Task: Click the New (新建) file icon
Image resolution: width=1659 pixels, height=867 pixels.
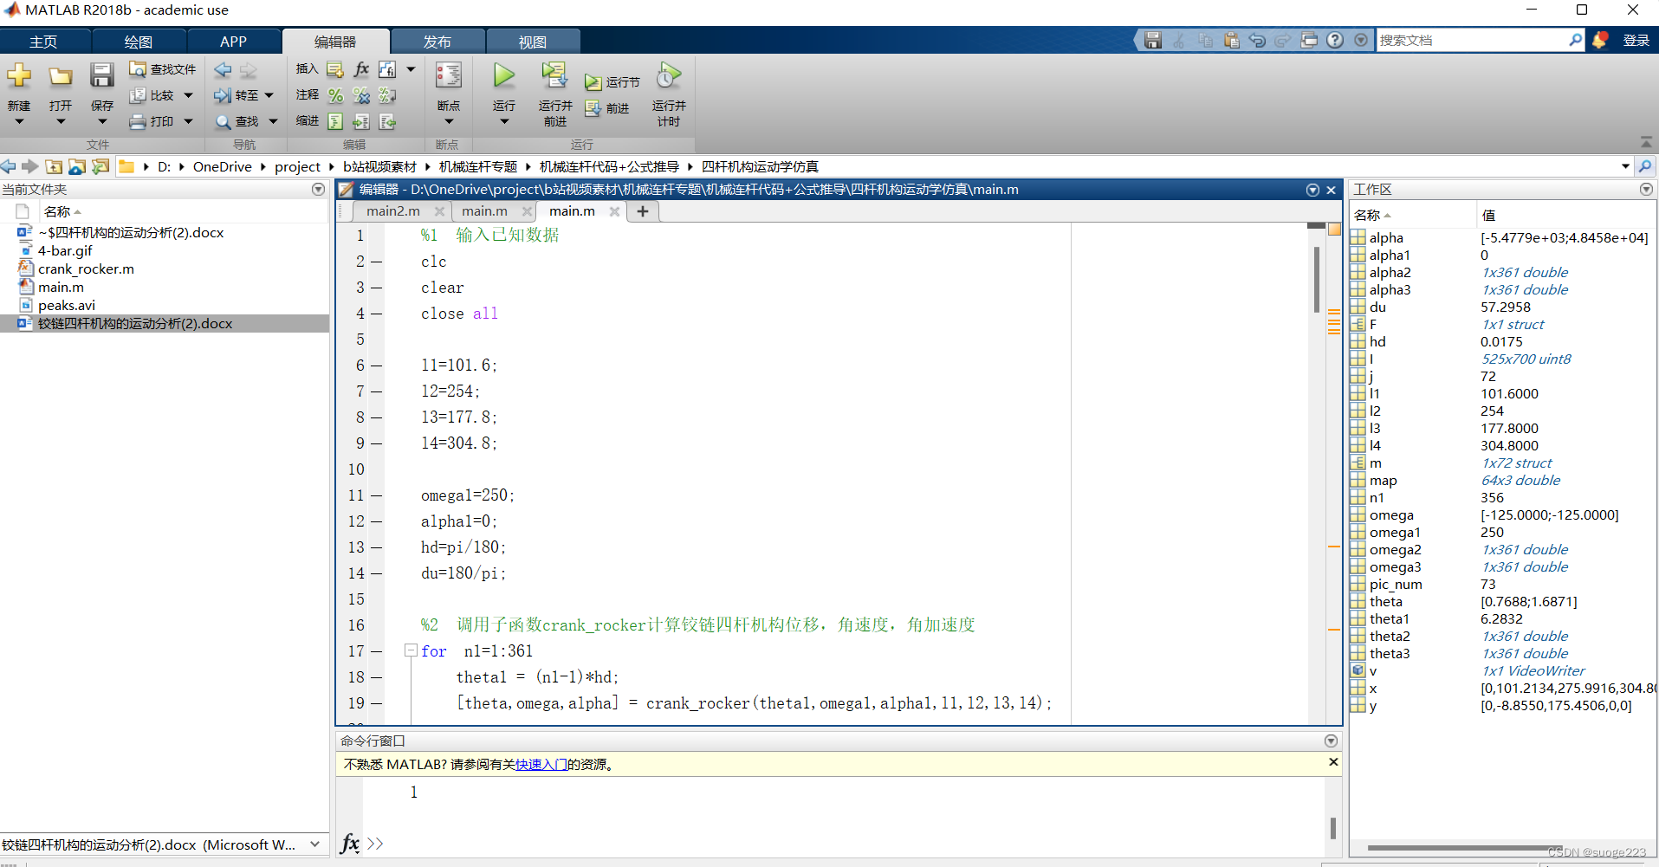Action: pyautogui.click(x=19, y=76)
